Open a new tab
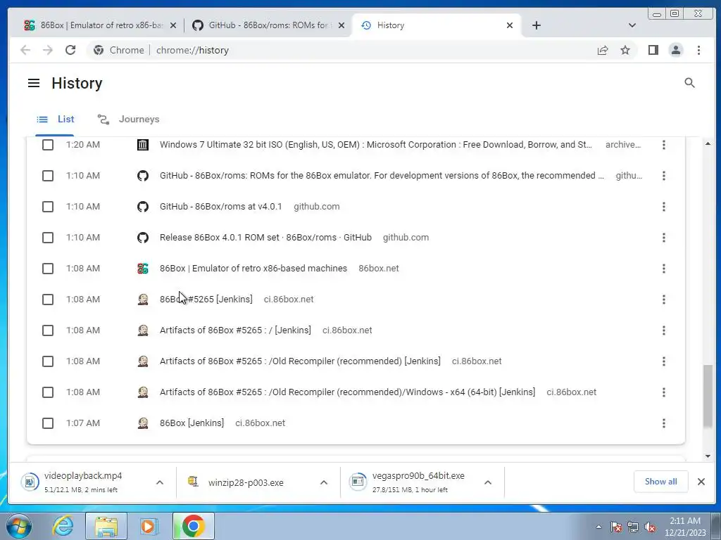721x540 pixels. (x=536, y=25)
